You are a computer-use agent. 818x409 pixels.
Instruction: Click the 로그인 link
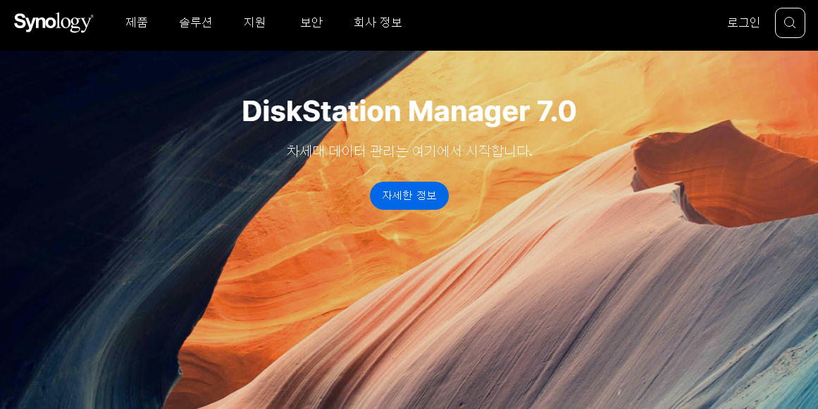coord(743,23)
